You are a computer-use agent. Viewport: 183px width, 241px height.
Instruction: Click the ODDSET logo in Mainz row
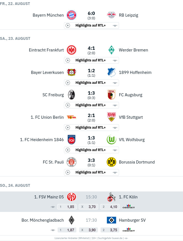[x=129, y=207]
